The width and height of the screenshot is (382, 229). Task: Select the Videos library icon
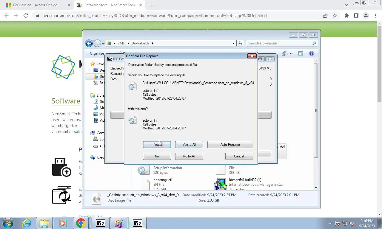coord(96,120)
